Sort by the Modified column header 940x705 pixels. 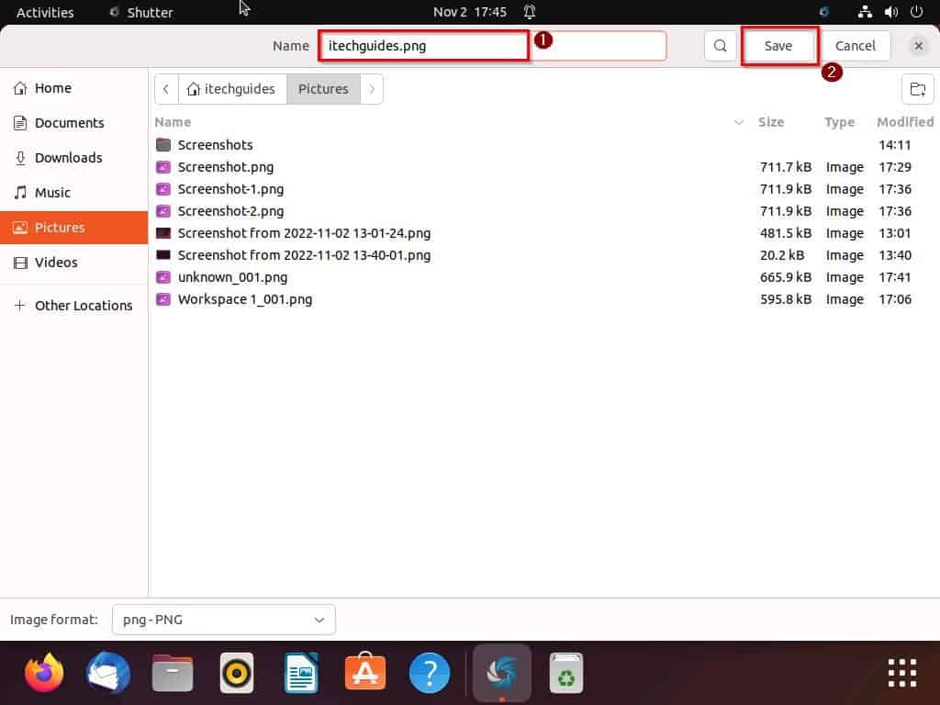pos(905,122)
